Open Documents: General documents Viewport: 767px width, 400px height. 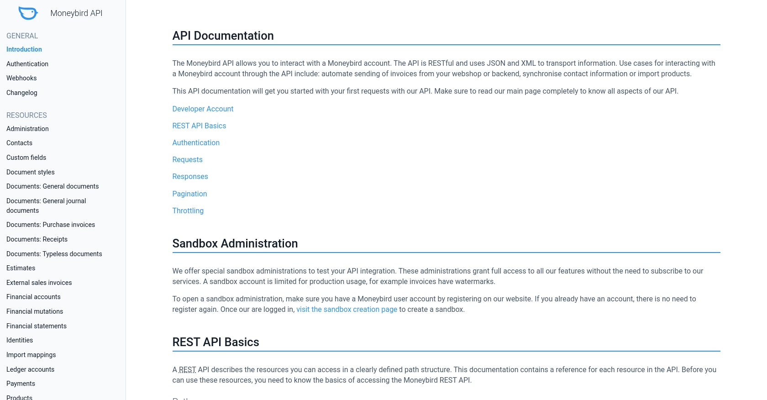point(53,186)
